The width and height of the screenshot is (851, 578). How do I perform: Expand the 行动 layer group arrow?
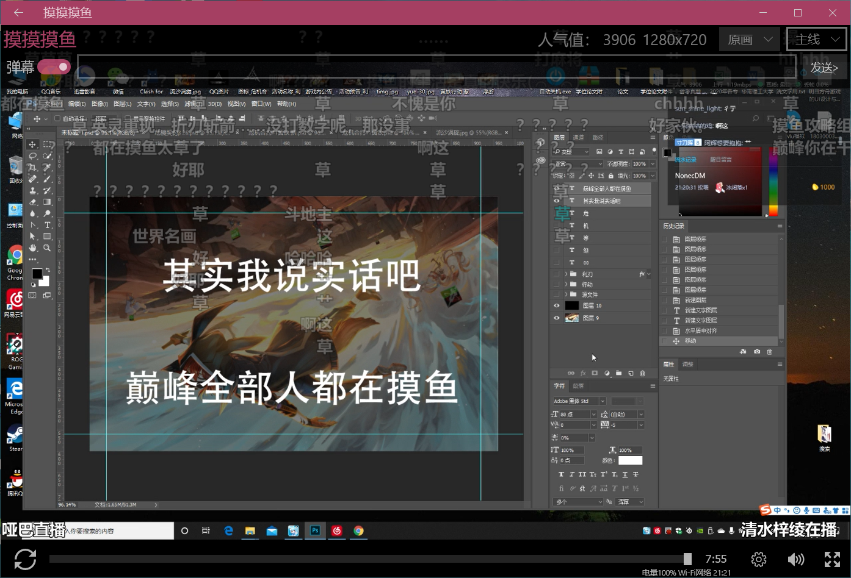[566, 284]
